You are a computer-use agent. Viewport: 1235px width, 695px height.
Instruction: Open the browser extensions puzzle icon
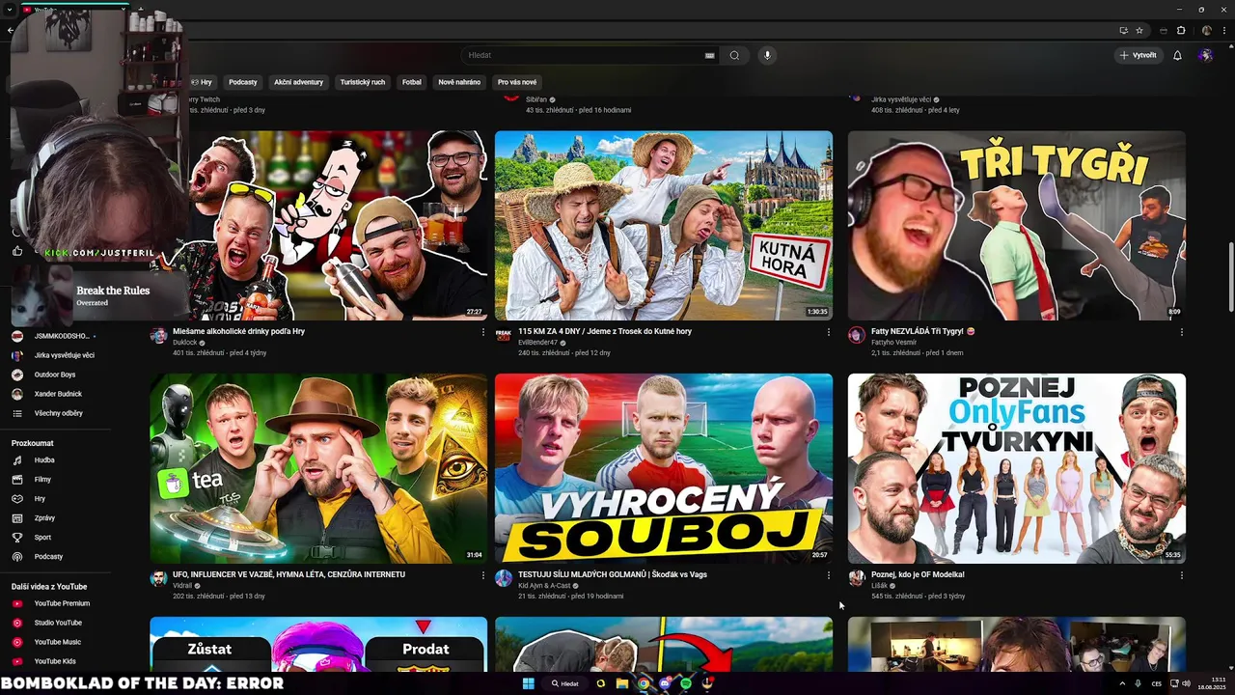click(x=1181, y=30)
